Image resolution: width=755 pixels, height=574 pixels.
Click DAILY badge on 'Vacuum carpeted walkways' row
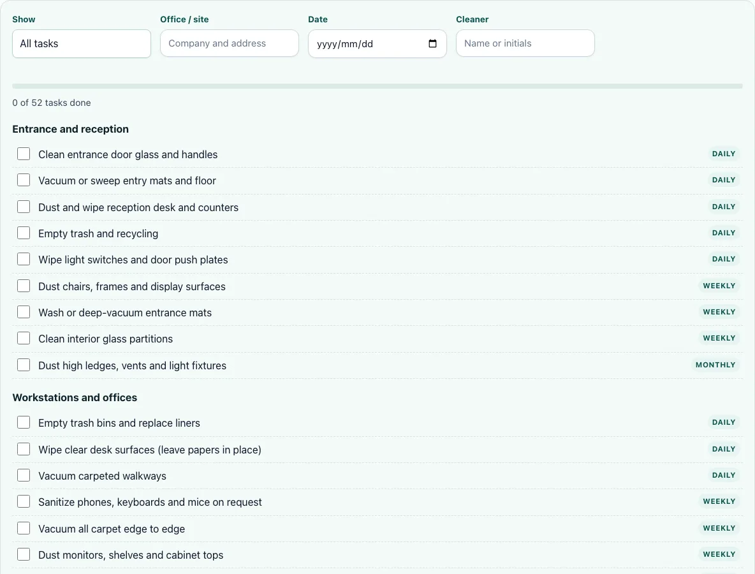pos(724,475)
